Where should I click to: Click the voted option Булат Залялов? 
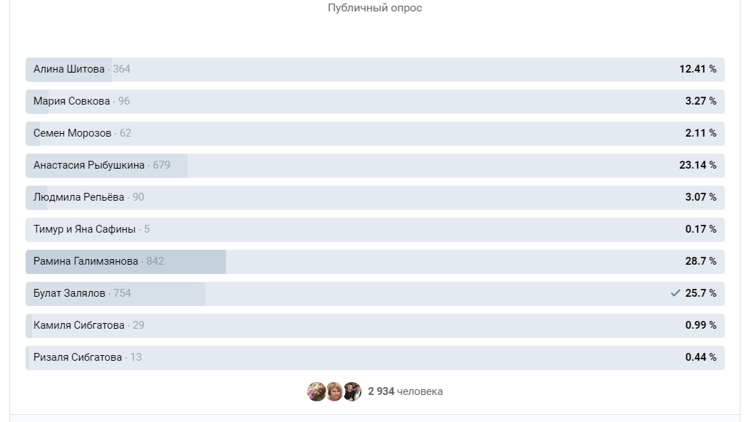[x=375, y=294]
